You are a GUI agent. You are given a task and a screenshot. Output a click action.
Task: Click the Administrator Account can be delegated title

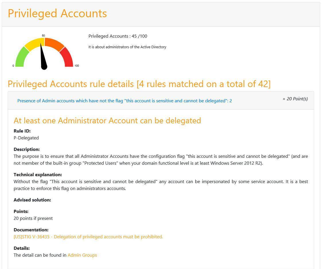pos(107,120)
